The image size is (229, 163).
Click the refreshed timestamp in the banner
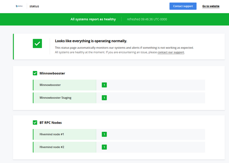tap(147, 19)
